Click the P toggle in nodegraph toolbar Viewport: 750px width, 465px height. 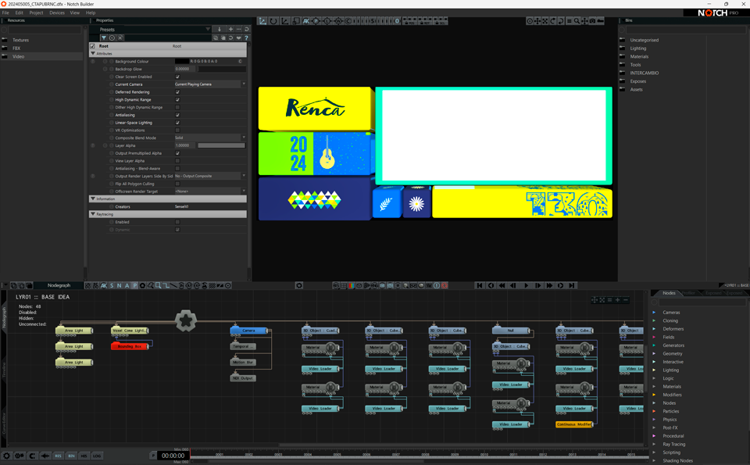click(135, 285)
